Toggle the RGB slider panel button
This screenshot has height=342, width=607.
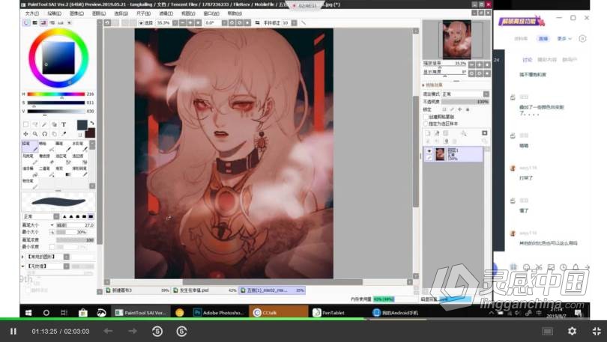[x=34, y=22]
